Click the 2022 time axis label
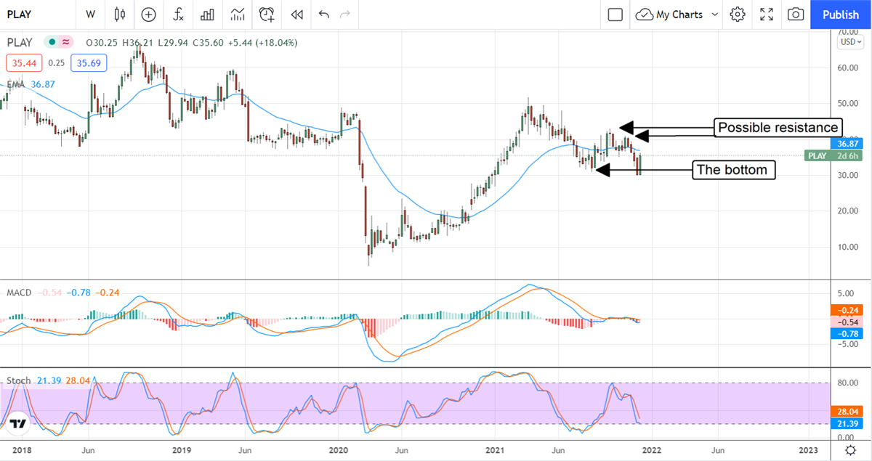 pos(651,450)
